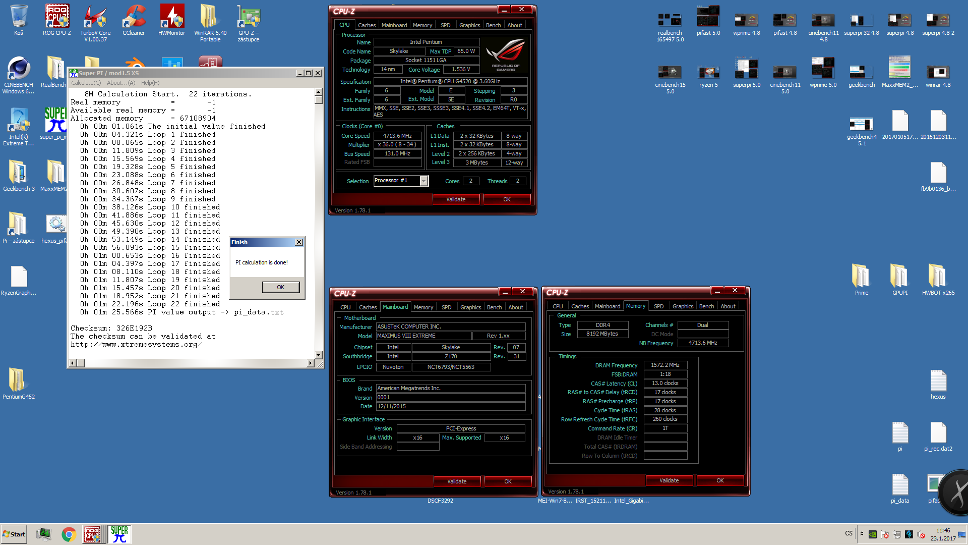
Task: Open About menu in Super PI
Action: (121, 83)
